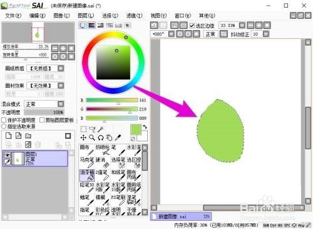This screenshot has width=313, height=229.
Task: Click the 正常 button in canvas toolbar
Action: tap(210, 34)
